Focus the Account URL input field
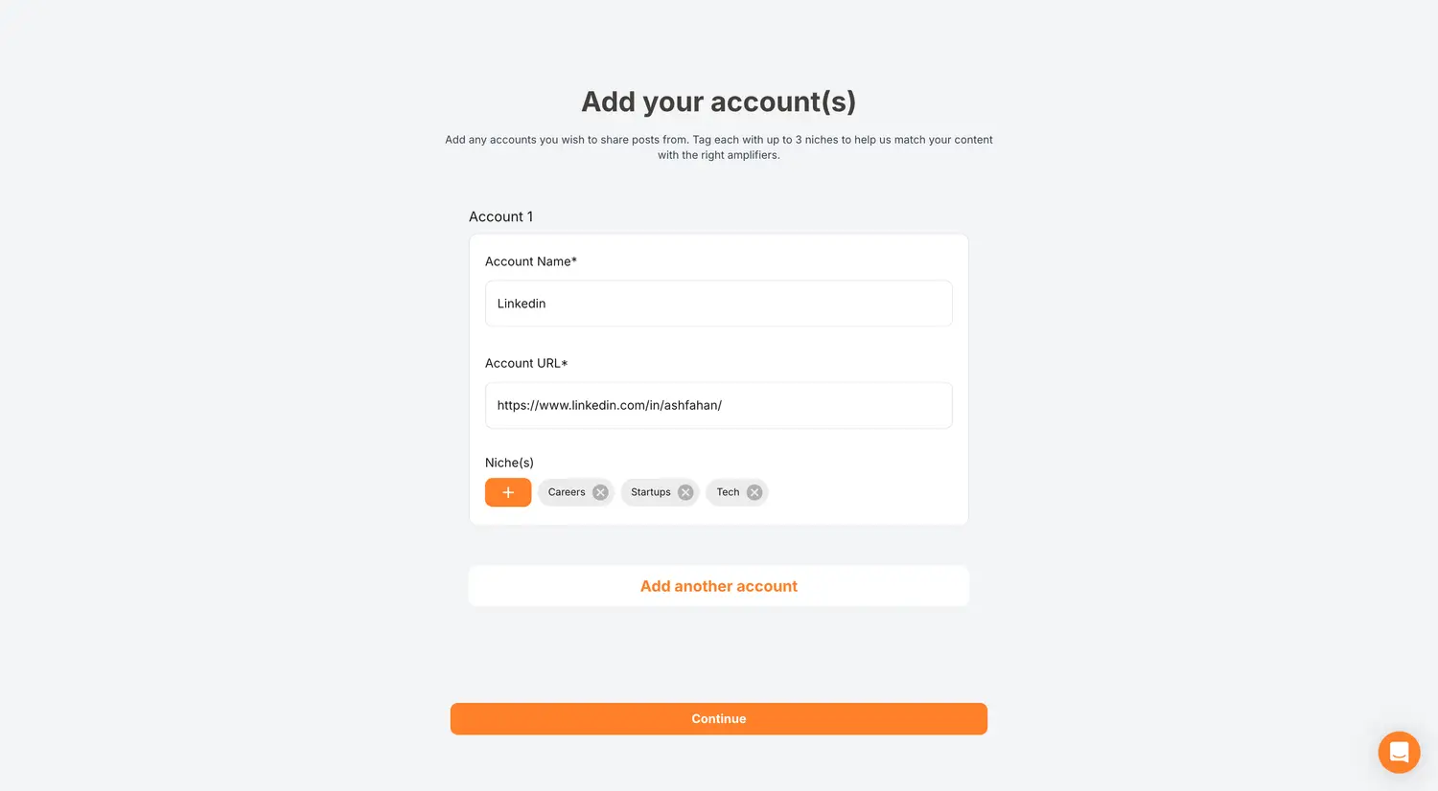Image resolution: width=1438 pixels, height=791 pixels. pos(718,405)
